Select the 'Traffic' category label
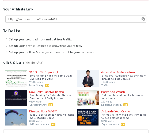 [105, 85]
